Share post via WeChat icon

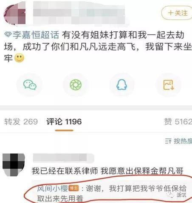(30, 85)
